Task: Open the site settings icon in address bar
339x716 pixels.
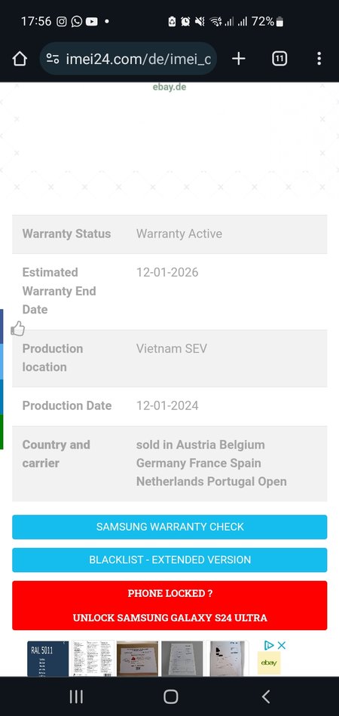Action: click(53, 59)
